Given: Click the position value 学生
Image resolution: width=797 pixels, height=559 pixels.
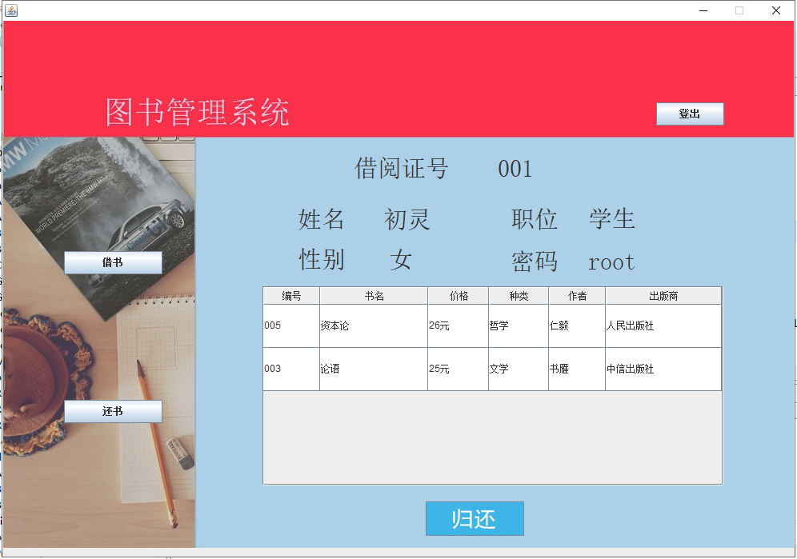Looking at the screenshot, I should (x=612, y=219).
